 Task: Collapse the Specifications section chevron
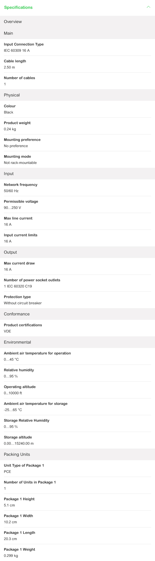click(x=148, y=7)
